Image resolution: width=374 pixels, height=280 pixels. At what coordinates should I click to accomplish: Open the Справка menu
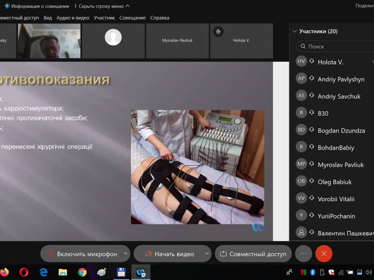point(159,18)
